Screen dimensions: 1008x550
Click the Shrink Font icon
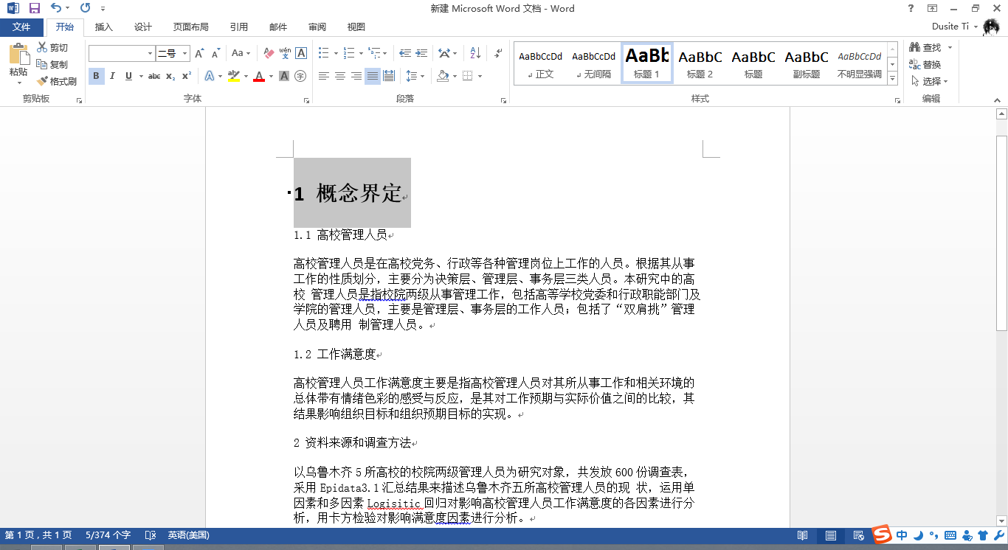point(215,54)
